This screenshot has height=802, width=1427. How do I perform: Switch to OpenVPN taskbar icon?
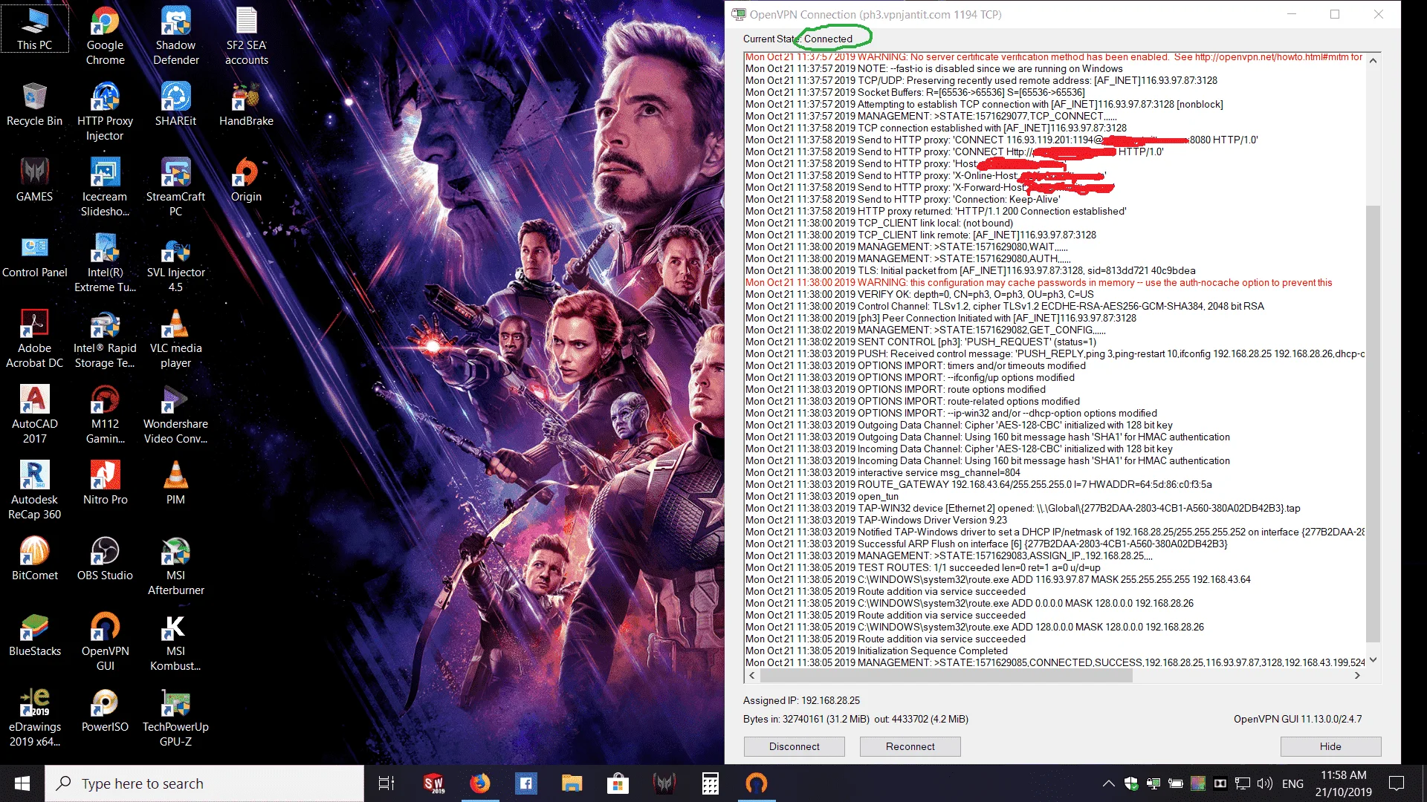756,783
